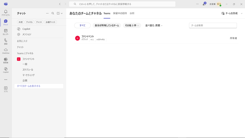245x138 pixels.
Task: Click the チームを検索 search field
Action: (x=213, y=25)
